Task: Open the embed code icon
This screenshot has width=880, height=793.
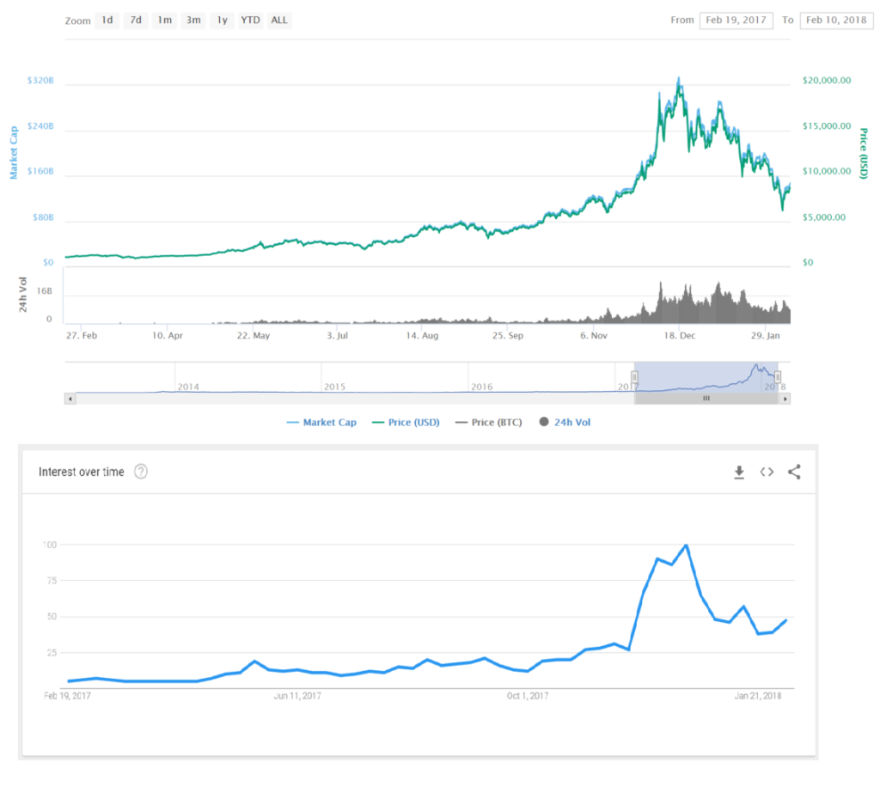Action: click(x=767, y=472)
